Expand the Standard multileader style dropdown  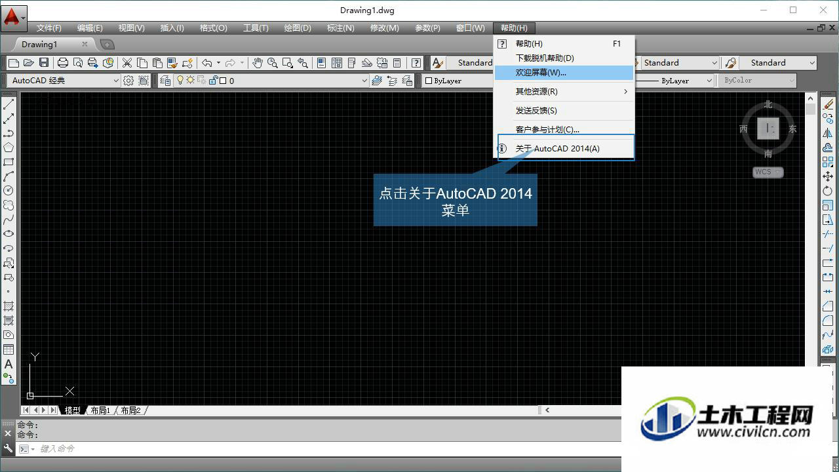point(812,63)
